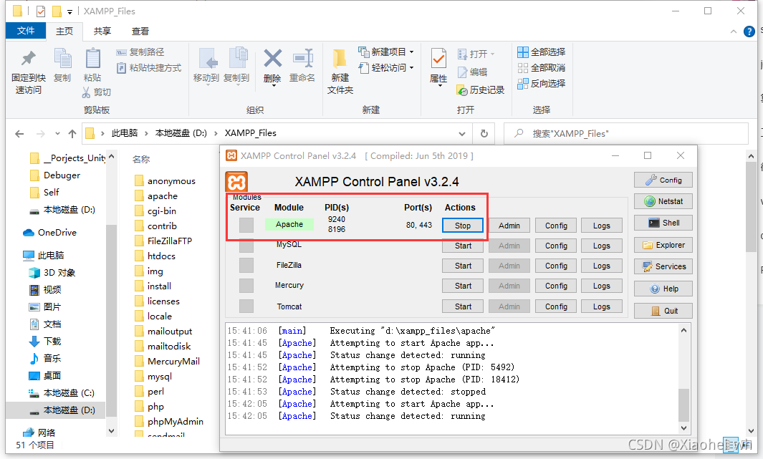Open the File (文件) tab

pyautogui.click(x=26, y=31)
